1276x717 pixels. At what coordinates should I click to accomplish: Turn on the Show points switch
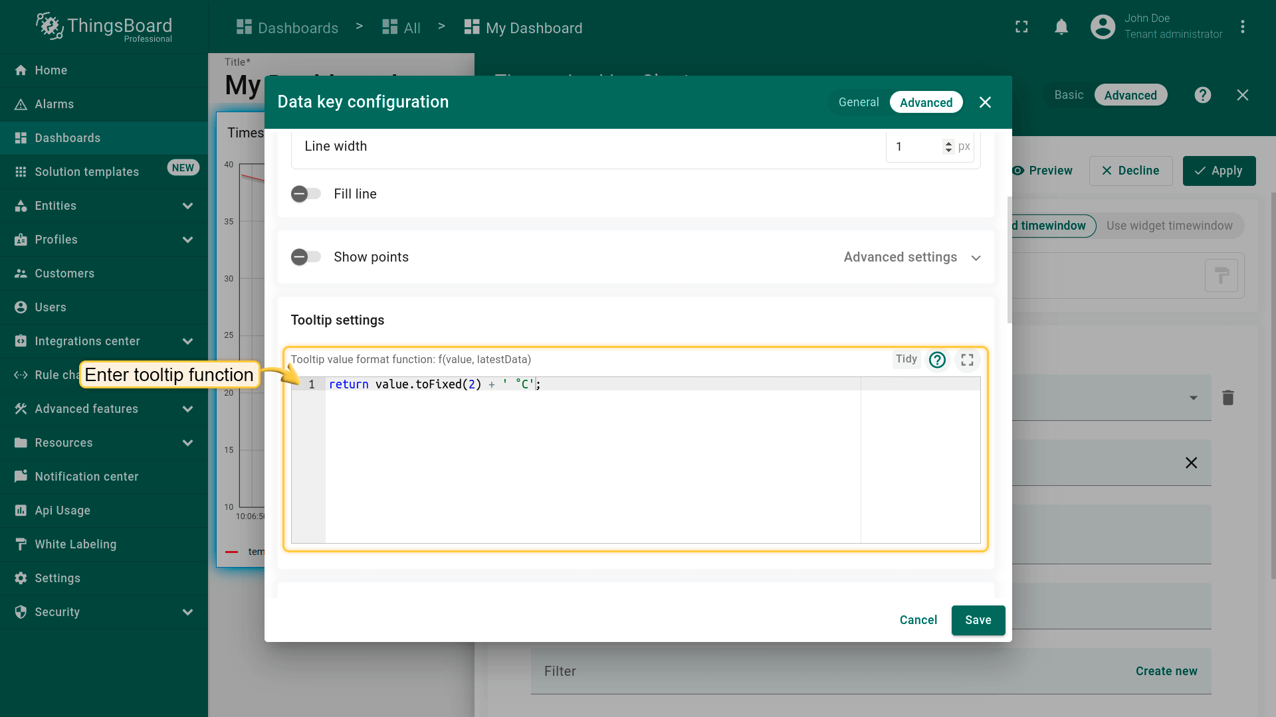point(306,257)
